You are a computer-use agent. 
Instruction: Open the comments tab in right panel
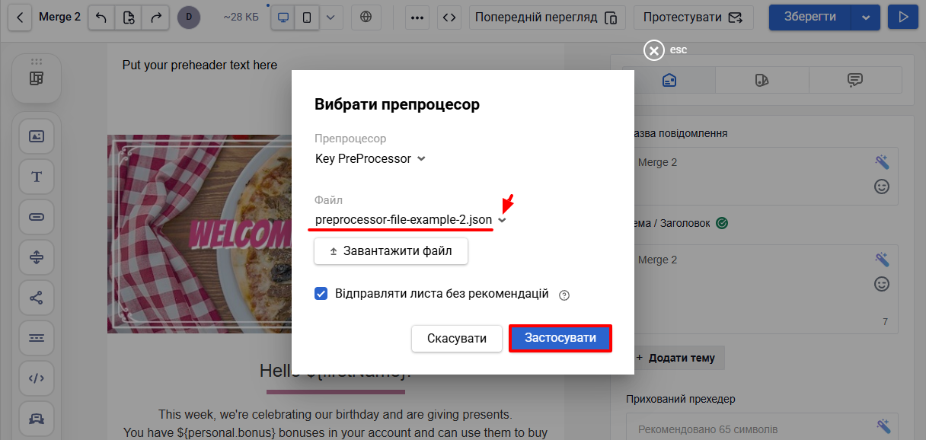(x=855, y=80)
